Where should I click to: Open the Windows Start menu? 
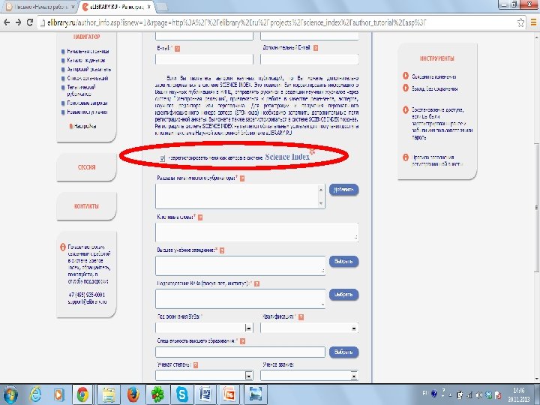[x=11, y=394]
